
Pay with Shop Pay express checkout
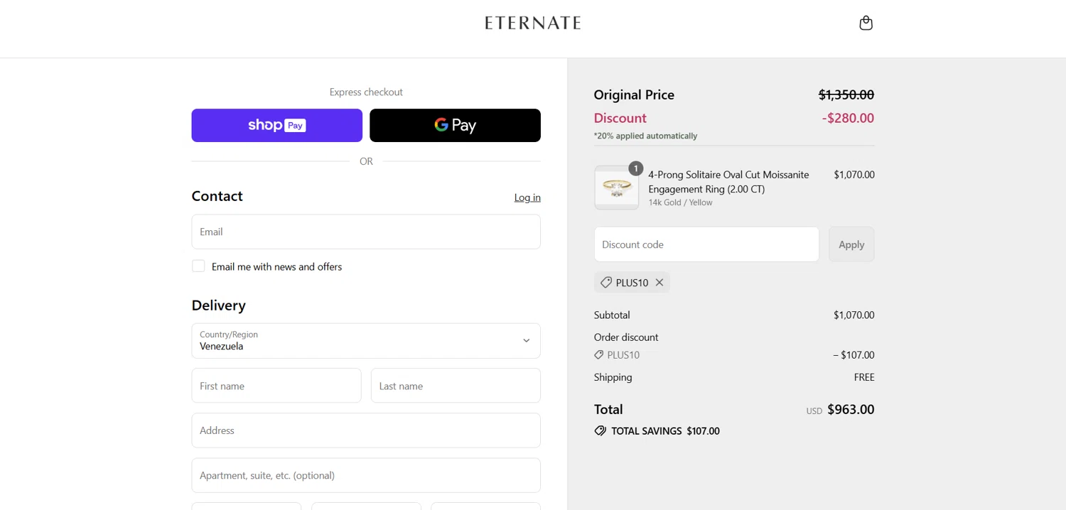(x=276, y=125)
